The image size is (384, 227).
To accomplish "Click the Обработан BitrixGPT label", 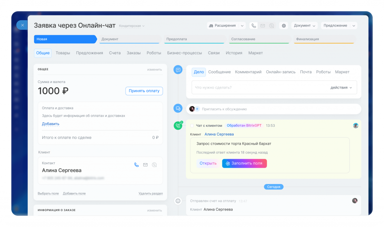I will tap(244, 126).
